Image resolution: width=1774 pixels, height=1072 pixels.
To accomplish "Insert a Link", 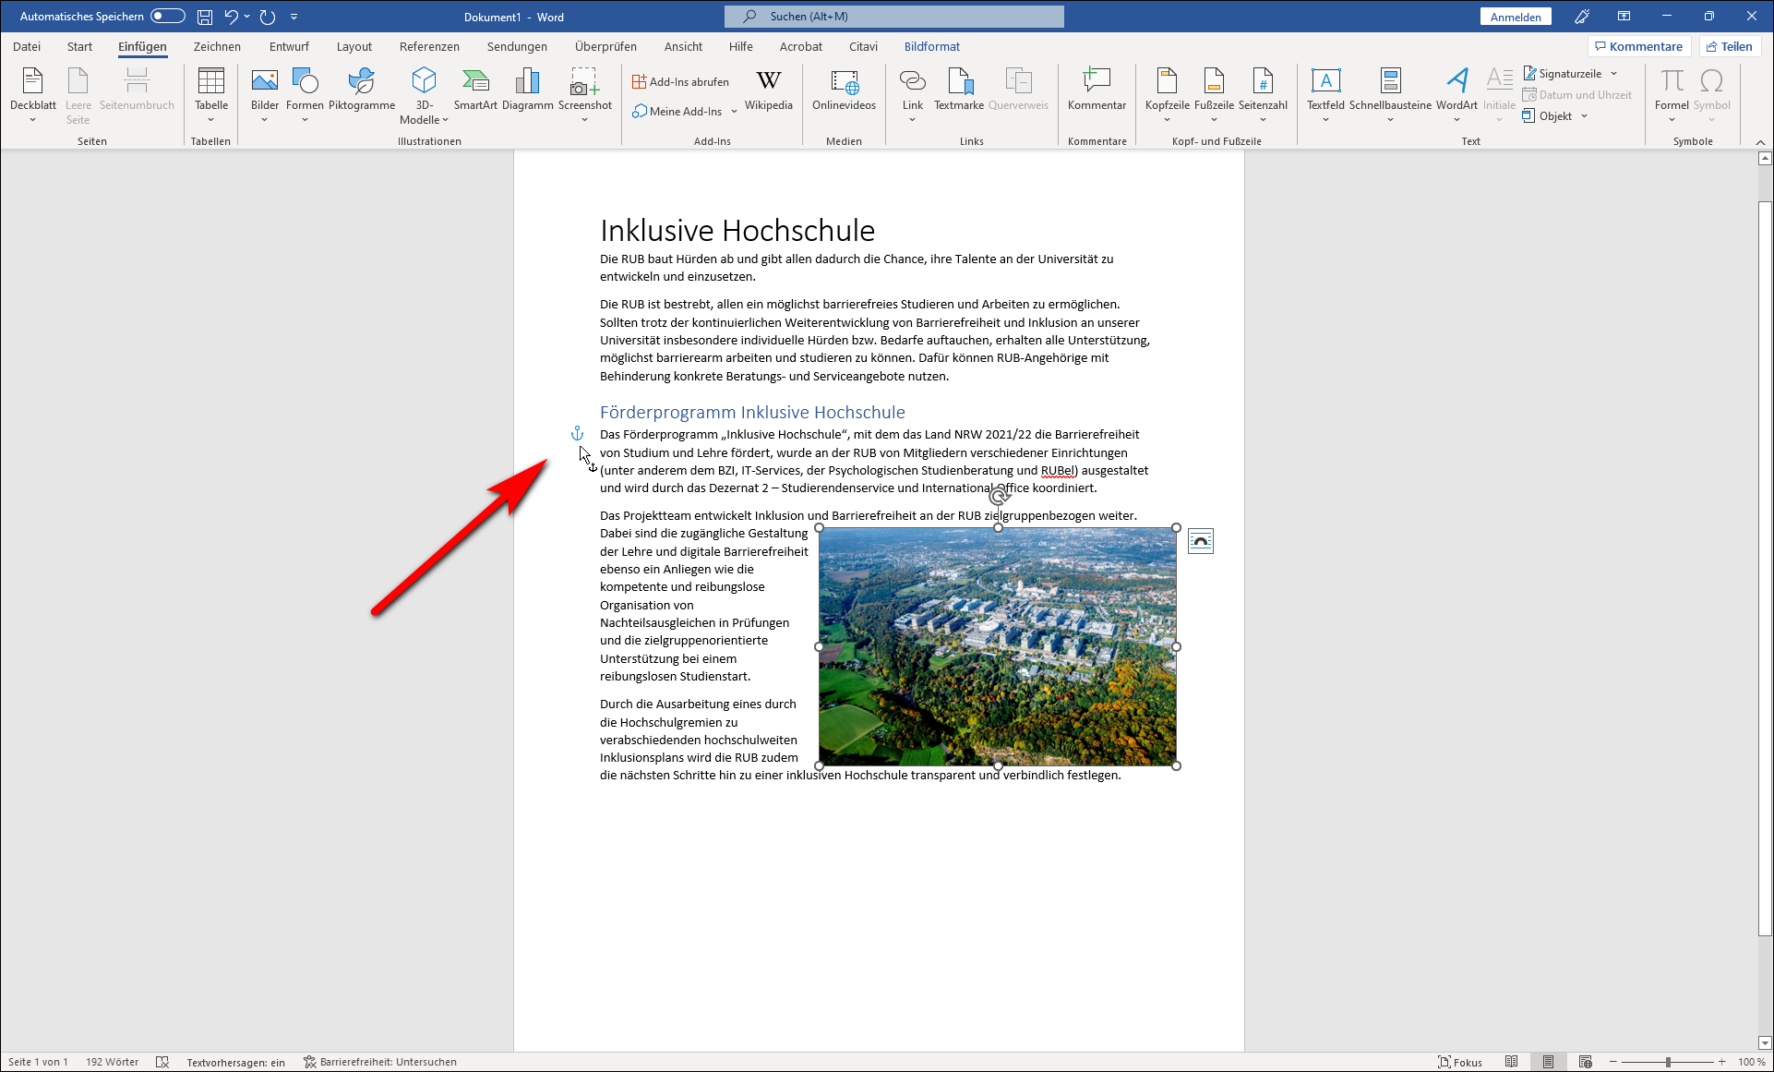I will tap(913, 95).
